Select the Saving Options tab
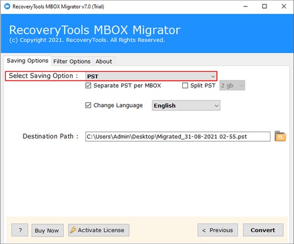This screenshot has width=294, height=244. point(28,61)
